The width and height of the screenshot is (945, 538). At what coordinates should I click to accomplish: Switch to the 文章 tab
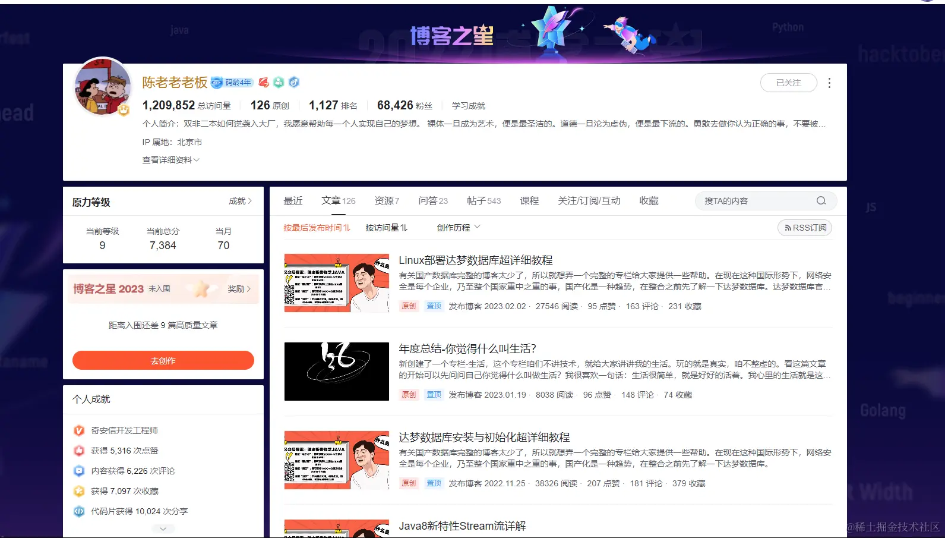click(x=339, y=201)
